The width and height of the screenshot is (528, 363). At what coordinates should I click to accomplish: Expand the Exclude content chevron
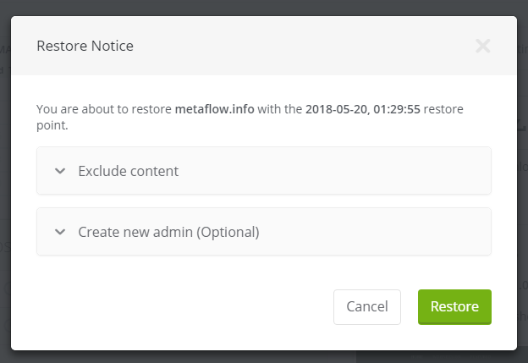pyautogui.click(x=59, y=171)
